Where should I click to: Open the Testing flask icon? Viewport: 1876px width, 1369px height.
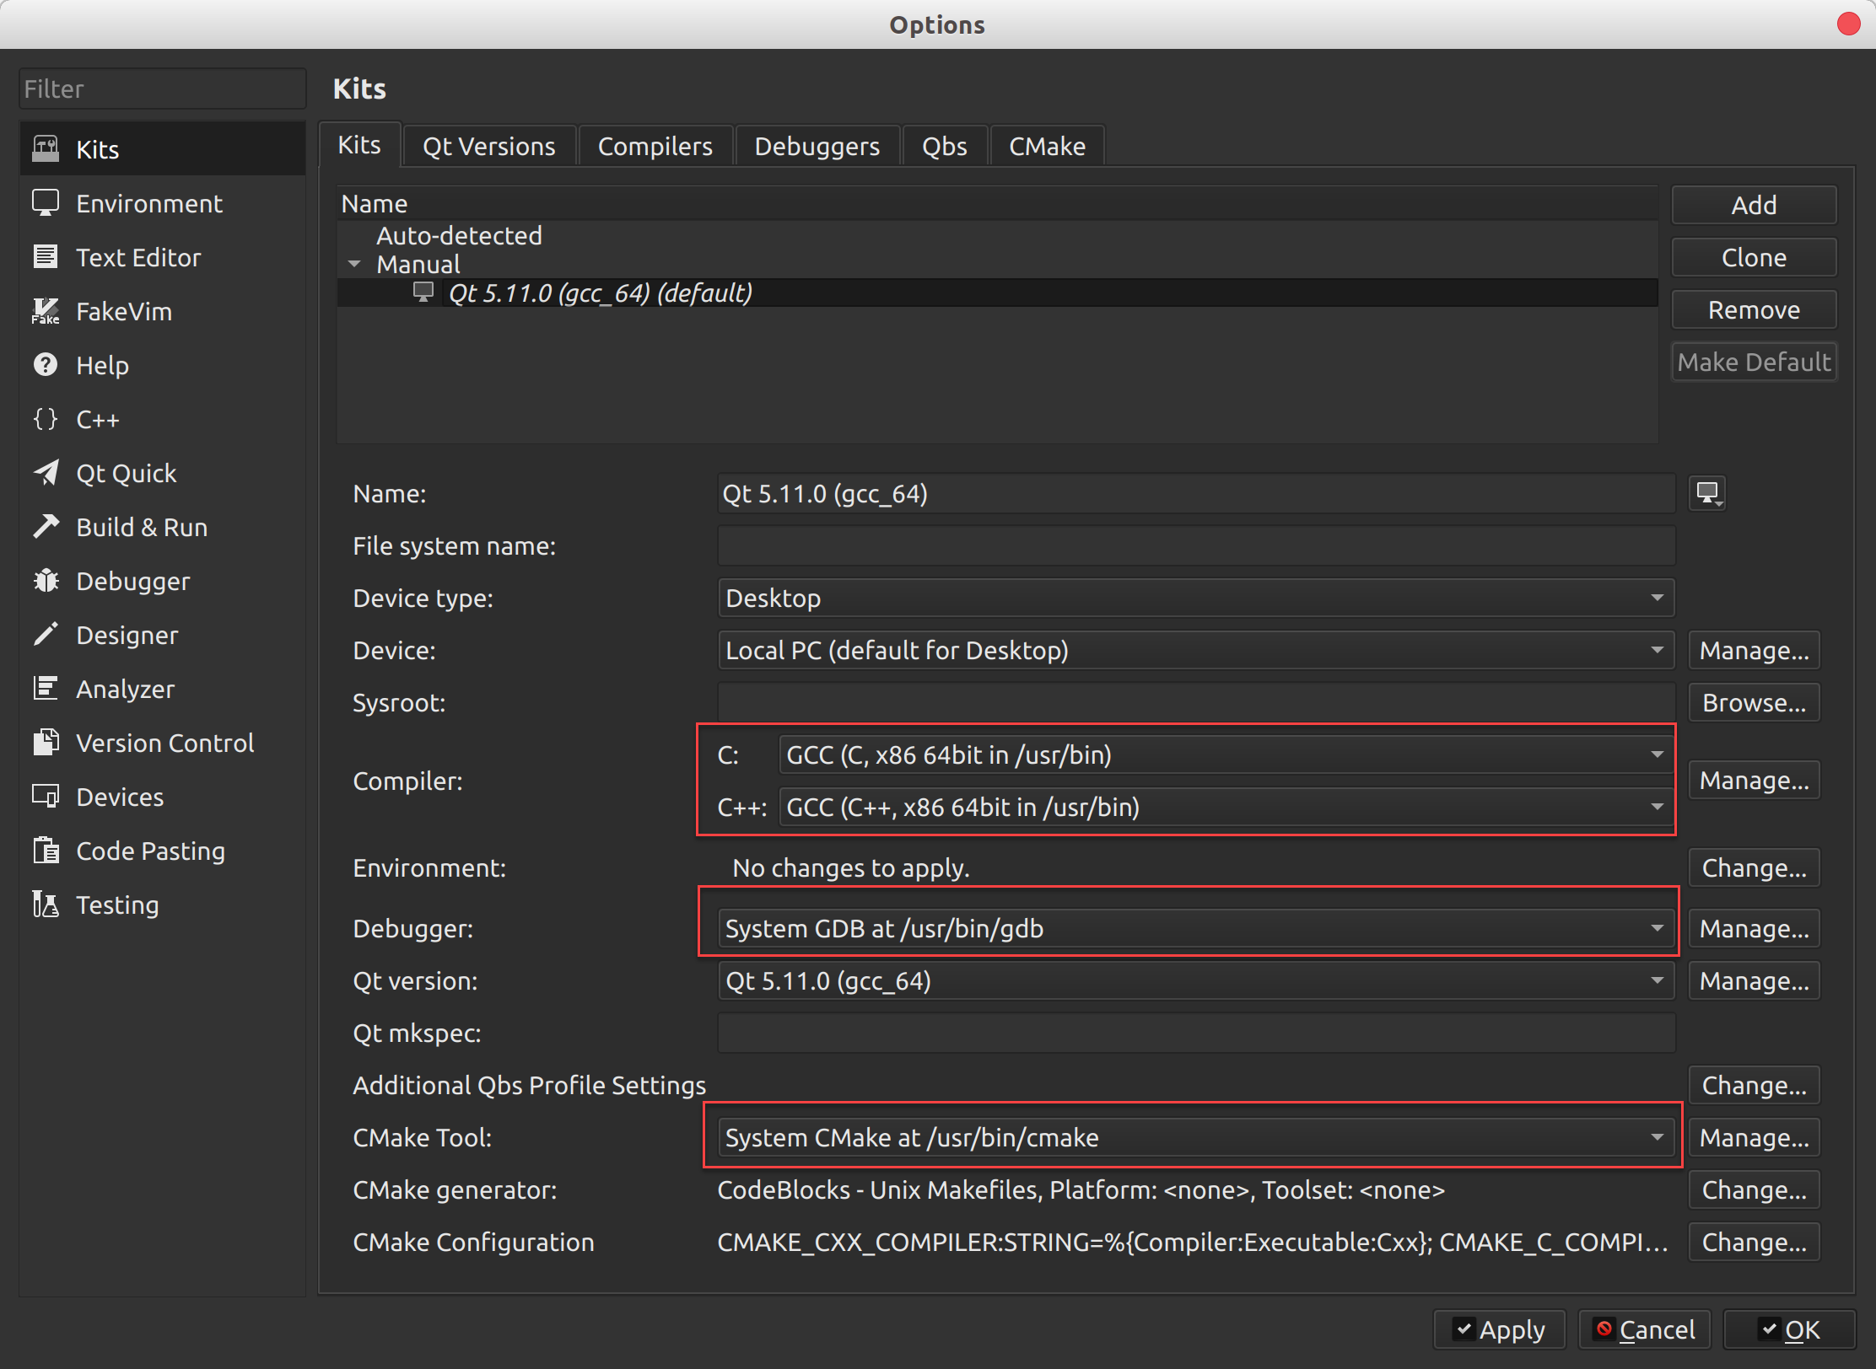46,905
